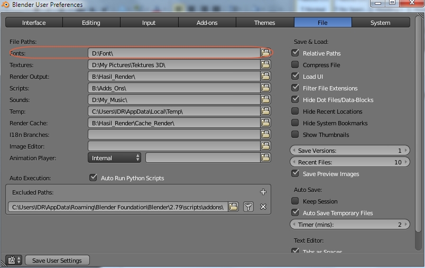Screen dimensions: 425x268
Task: Browse folder for Textures path
Action: 265,64
